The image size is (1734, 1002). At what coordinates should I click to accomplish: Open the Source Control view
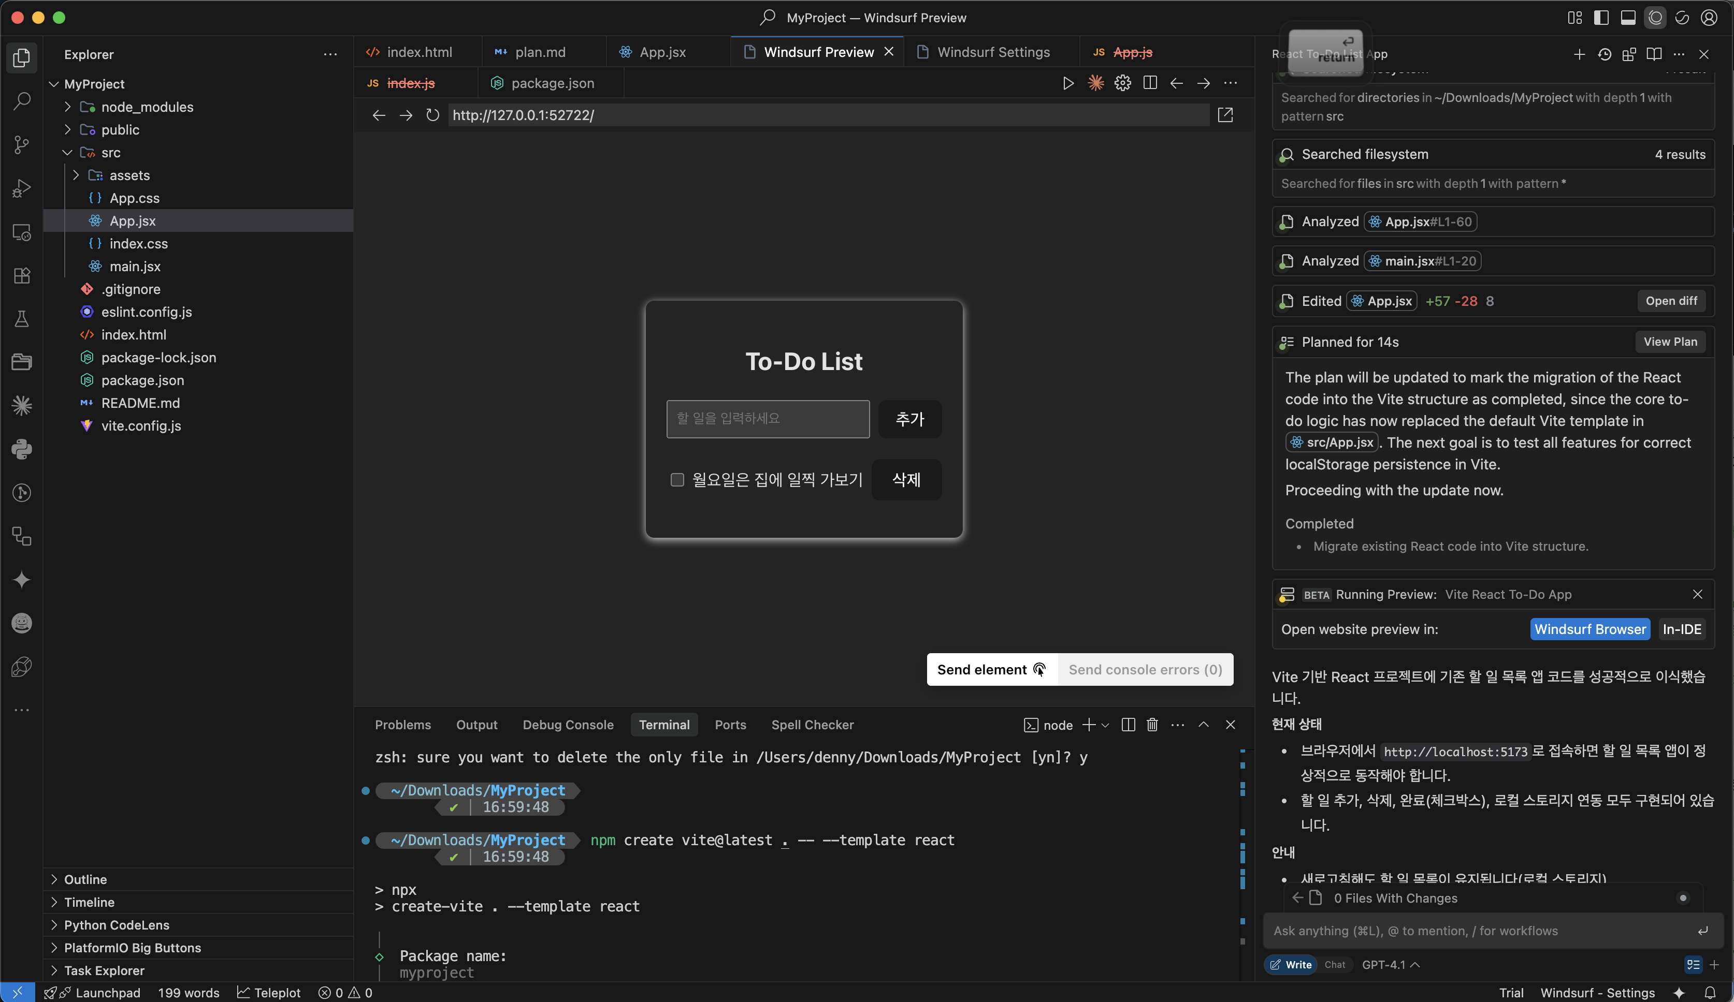21,144
